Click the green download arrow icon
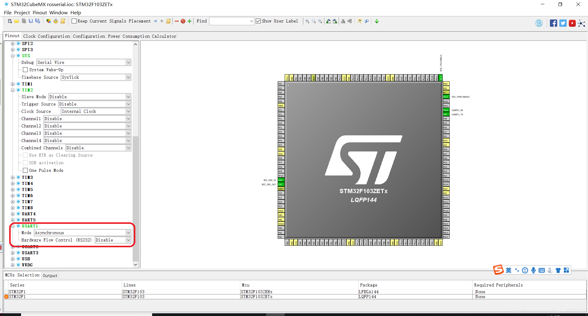 point(377,21)
